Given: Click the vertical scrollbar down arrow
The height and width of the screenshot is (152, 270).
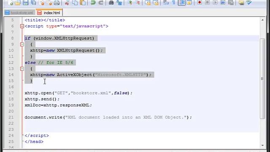Looking at the screenshot, I should (x=262, y=145).
